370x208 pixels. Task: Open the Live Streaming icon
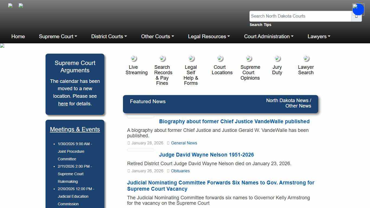point(134,58)
